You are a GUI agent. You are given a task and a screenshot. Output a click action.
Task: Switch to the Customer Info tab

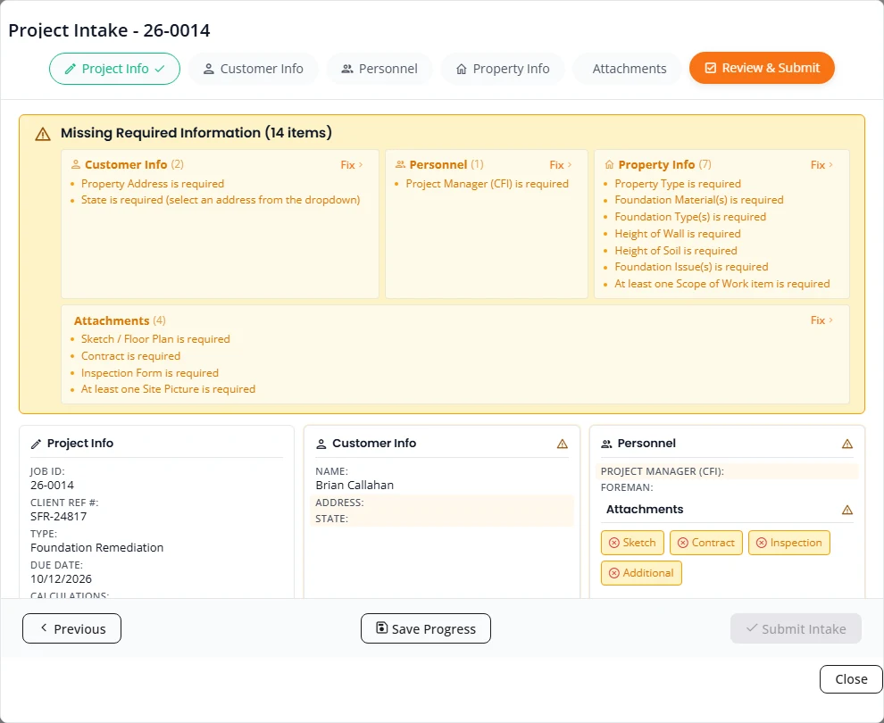click(253, 69)
